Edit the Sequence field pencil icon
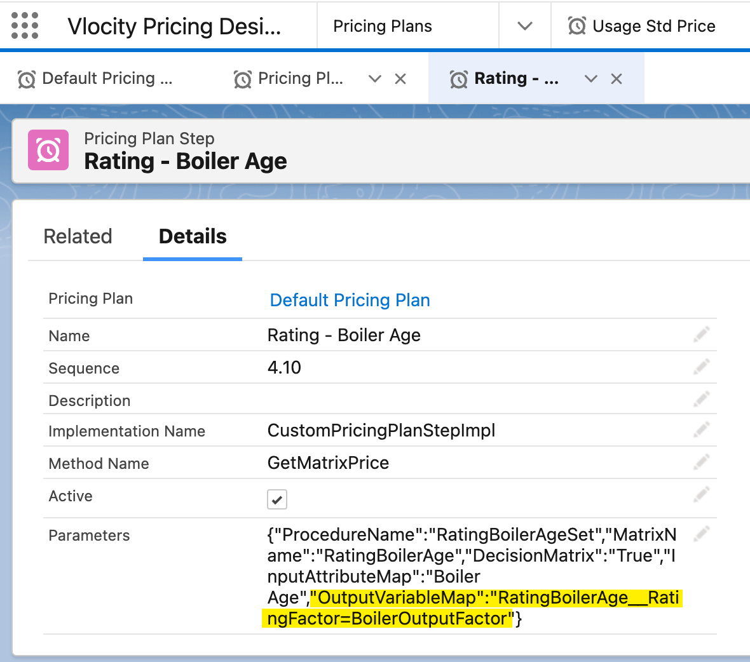 click(x=701, y=367)
